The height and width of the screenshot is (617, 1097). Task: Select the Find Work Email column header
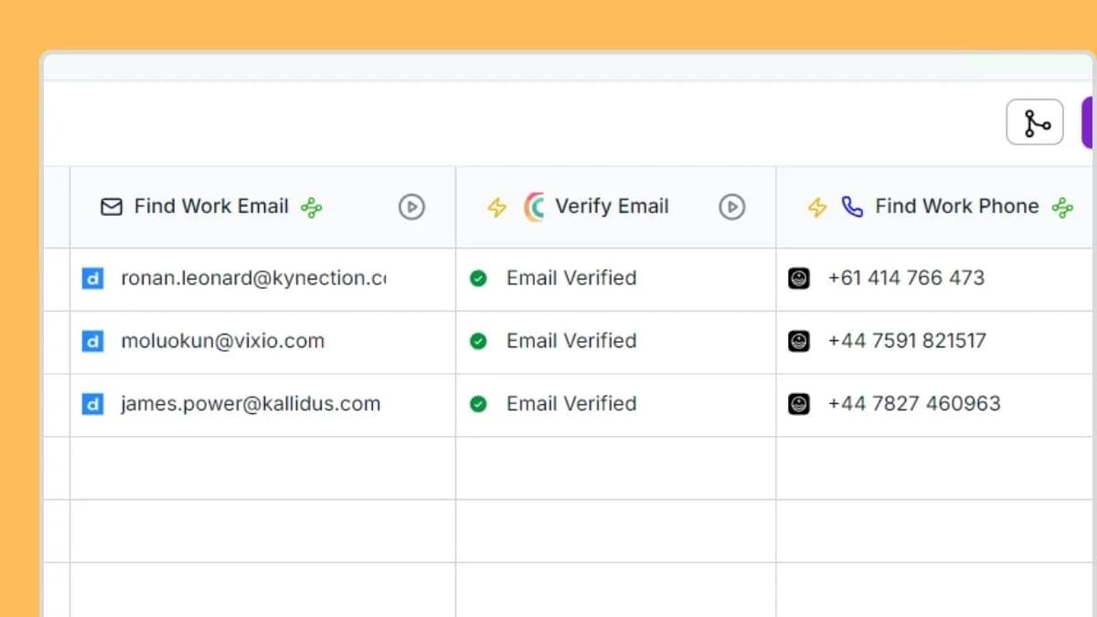(x=210, y=207)
